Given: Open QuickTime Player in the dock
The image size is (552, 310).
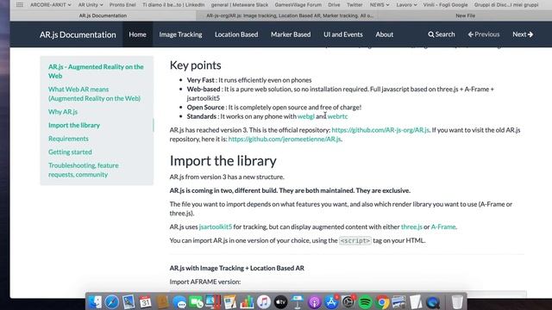Looking at the screenshot, I should (x=433, y=302).
